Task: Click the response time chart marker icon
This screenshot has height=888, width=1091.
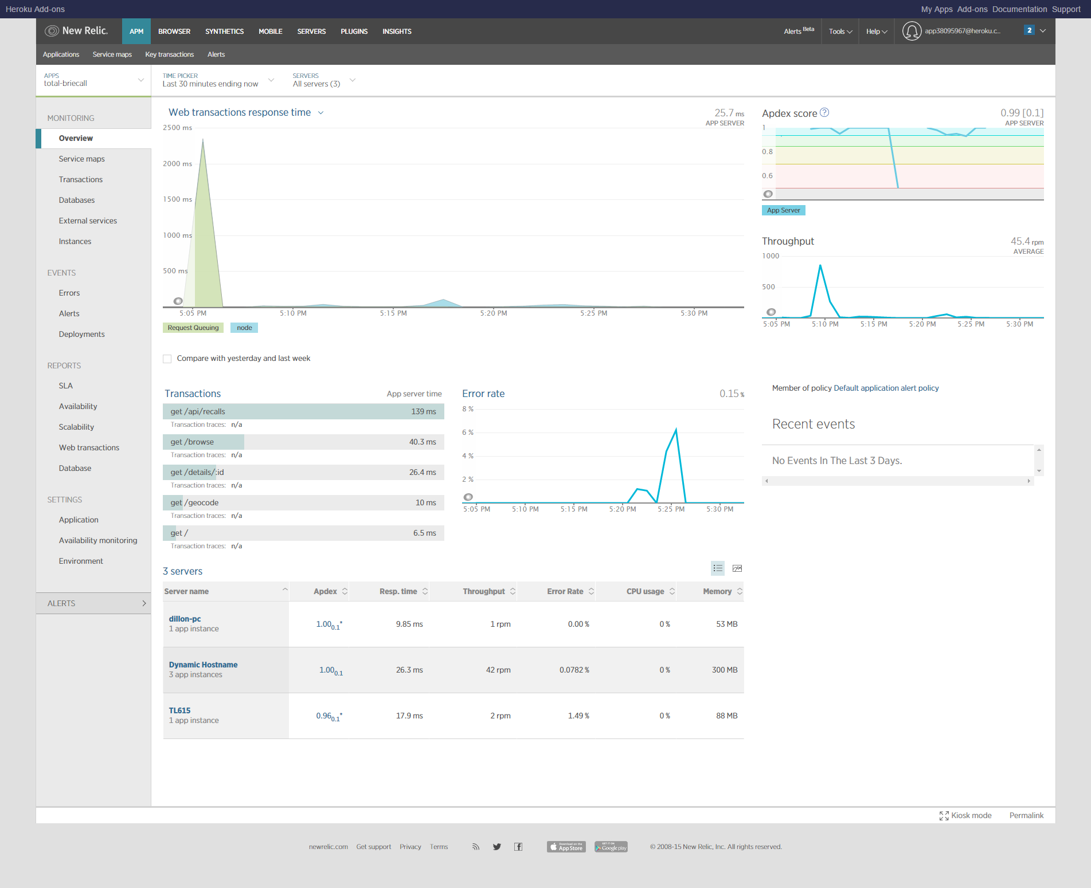Action: point(178,301)
